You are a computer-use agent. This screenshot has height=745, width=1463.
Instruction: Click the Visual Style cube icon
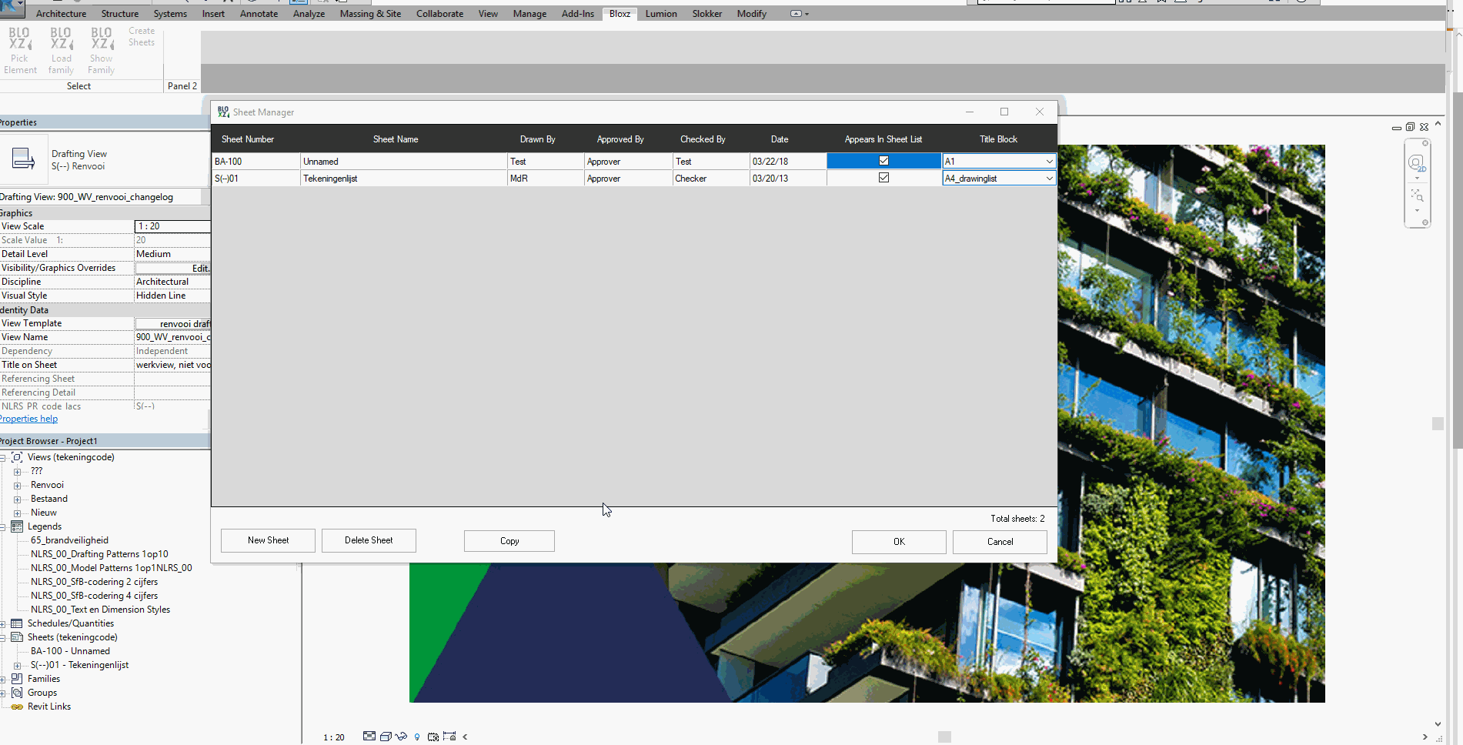point(386,737)
